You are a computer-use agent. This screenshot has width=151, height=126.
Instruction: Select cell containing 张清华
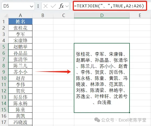coord(20,59)
